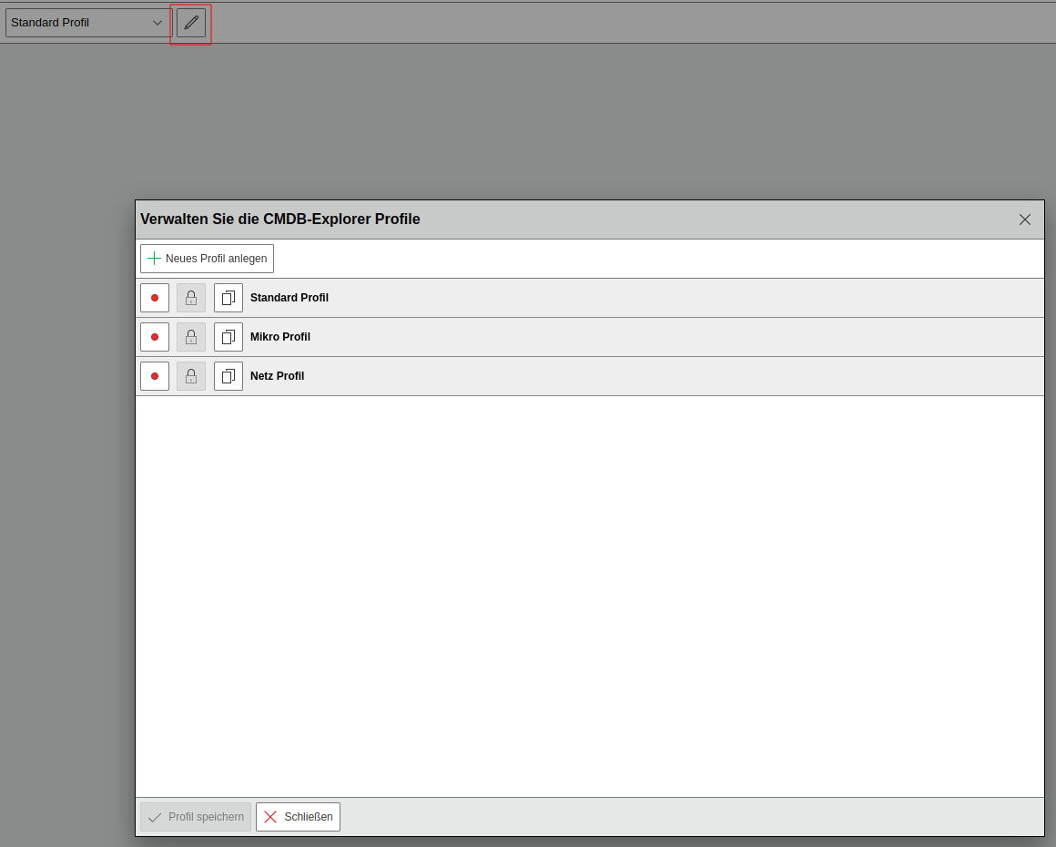Click the red dot button for Netz Profil
This screenshot has width=1056, height=847.
[x=155, y=376]
